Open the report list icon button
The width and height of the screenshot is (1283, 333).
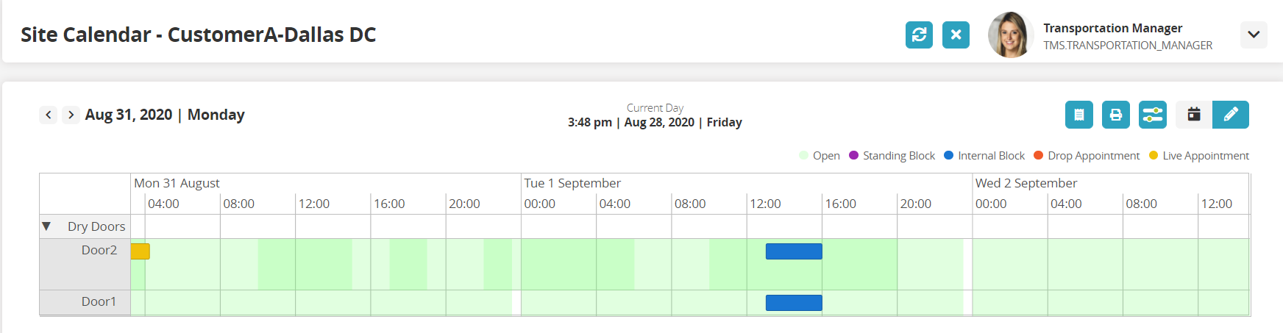point(1078,115)
